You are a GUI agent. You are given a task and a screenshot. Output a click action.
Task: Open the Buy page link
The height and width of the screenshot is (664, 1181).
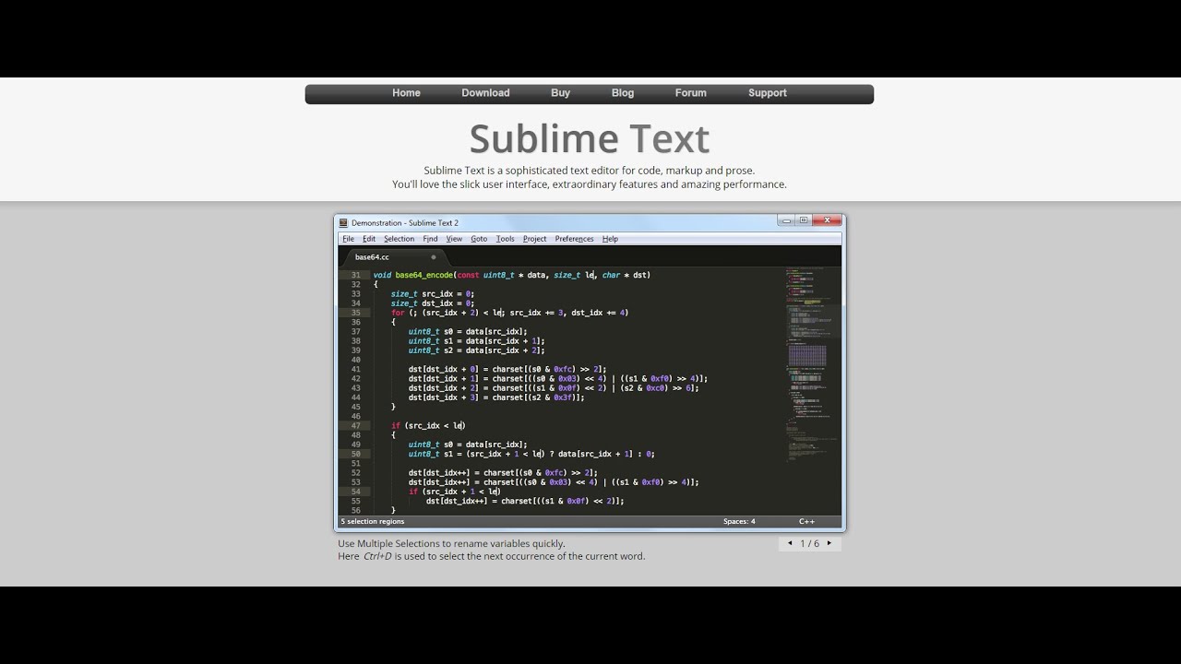point(560,93)
